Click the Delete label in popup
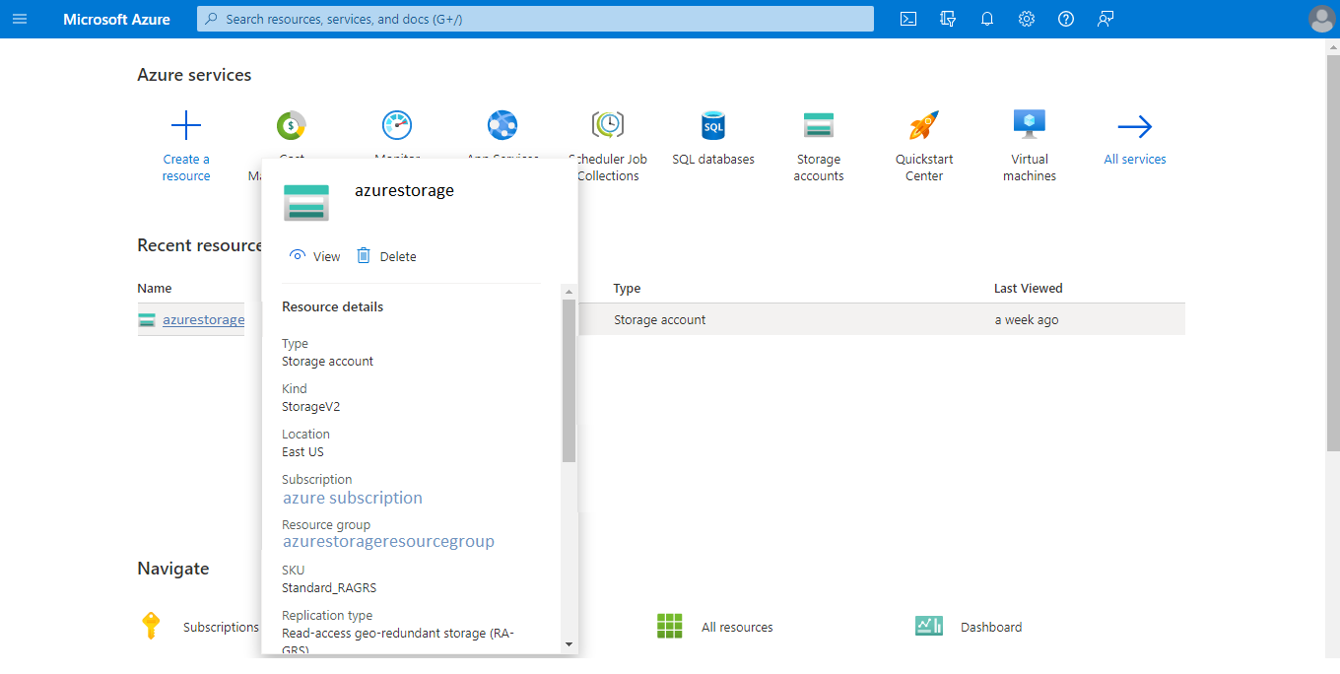The height and width of the screenshot is (674, 1340). click(x=398, y=256)
